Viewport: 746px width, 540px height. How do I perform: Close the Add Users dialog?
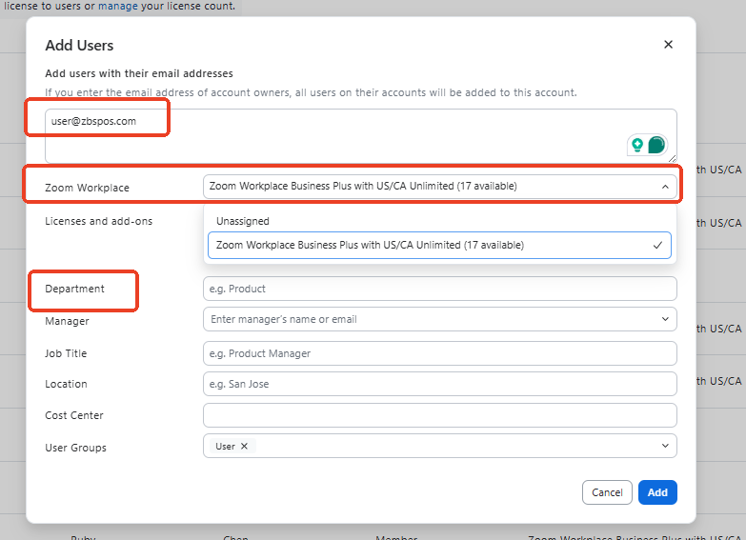pyautogui.click(x=668, y=44)
